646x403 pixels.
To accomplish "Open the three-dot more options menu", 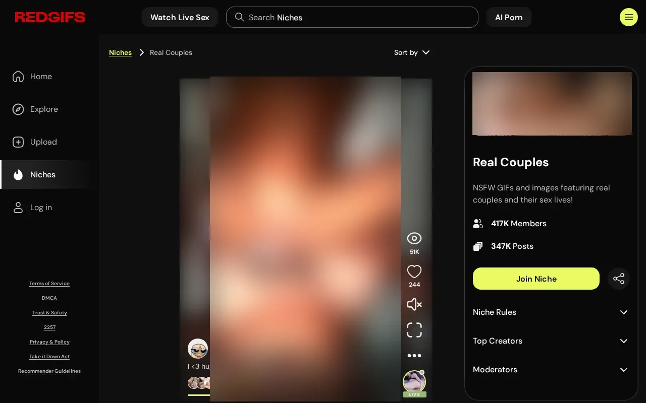I will 414,356.
